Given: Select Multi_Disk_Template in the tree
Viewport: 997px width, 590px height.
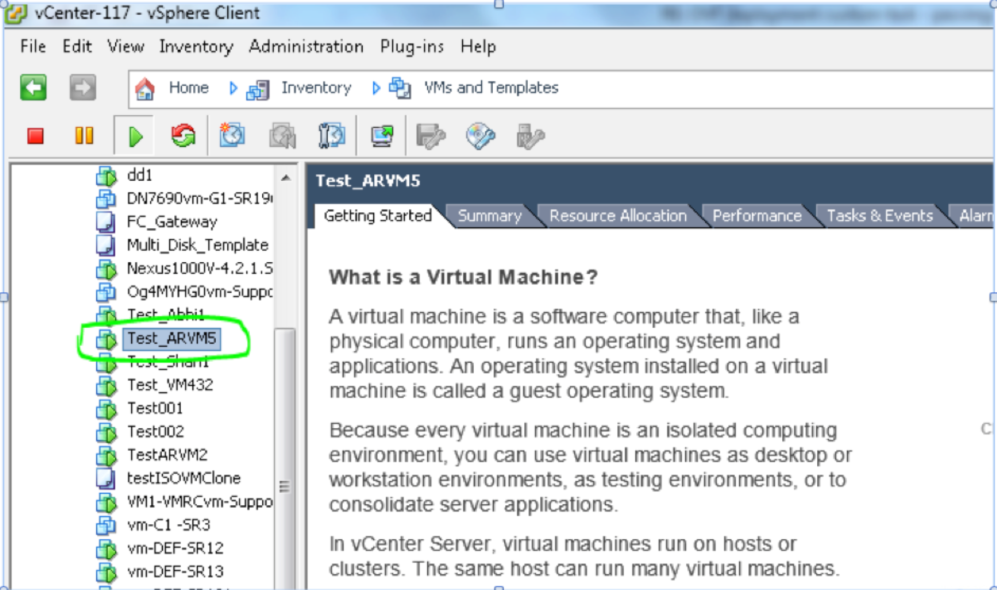Looking at the screenshot, I should pyautogui.click(x=198, y=245).
